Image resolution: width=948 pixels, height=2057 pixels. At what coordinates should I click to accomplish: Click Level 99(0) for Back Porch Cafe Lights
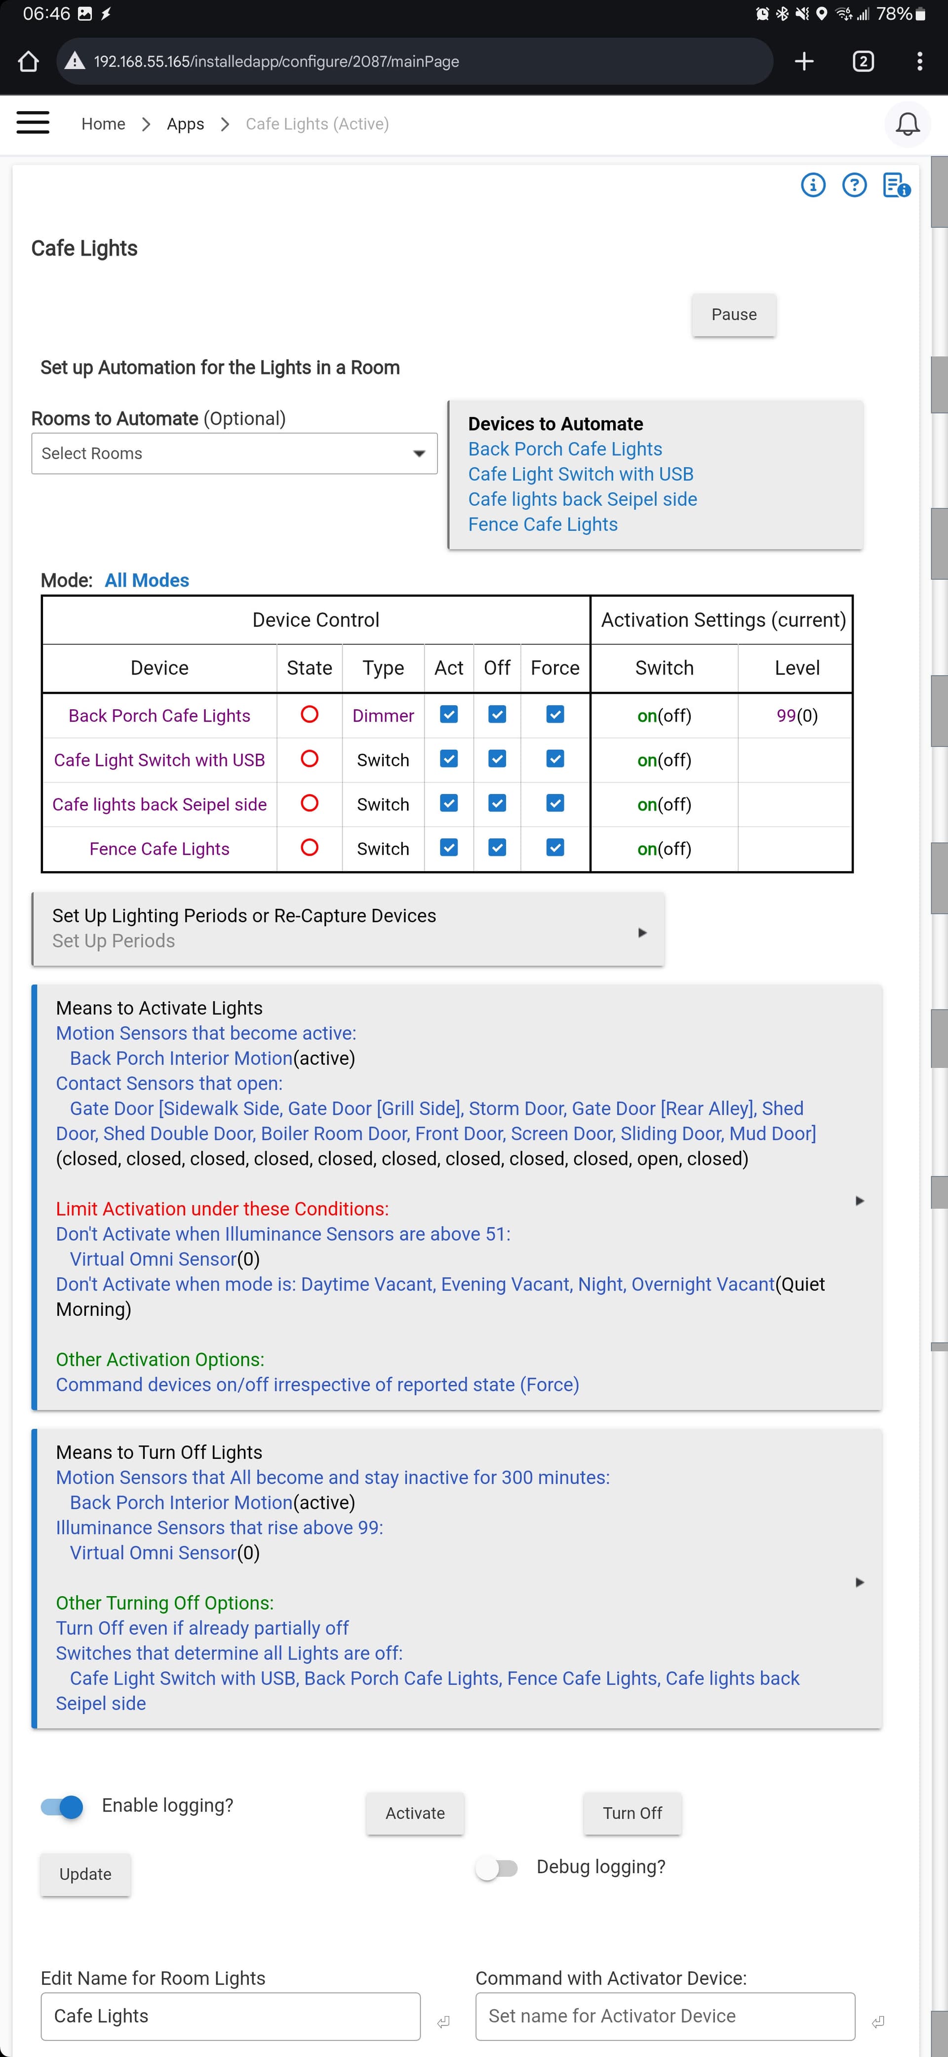pos(797,716)
